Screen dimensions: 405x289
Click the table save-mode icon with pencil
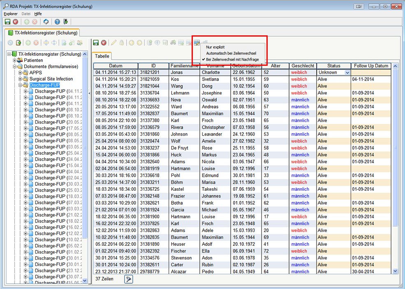tap(197, 42)
